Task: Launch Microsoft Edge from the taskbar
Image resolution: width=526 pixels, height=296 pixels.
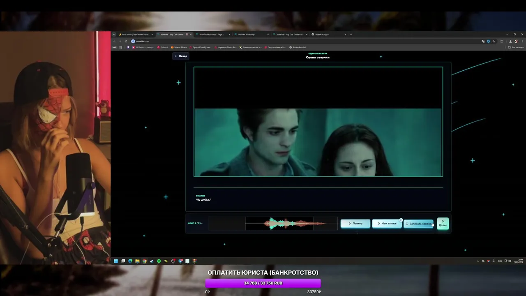Action: (x=130, y=261)
